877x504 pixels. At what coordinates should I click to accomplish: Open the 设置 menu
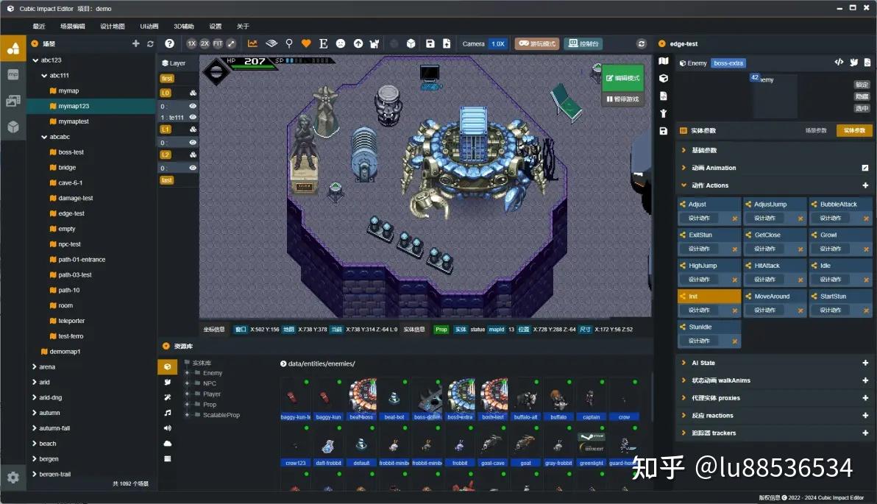coord(216,26)
